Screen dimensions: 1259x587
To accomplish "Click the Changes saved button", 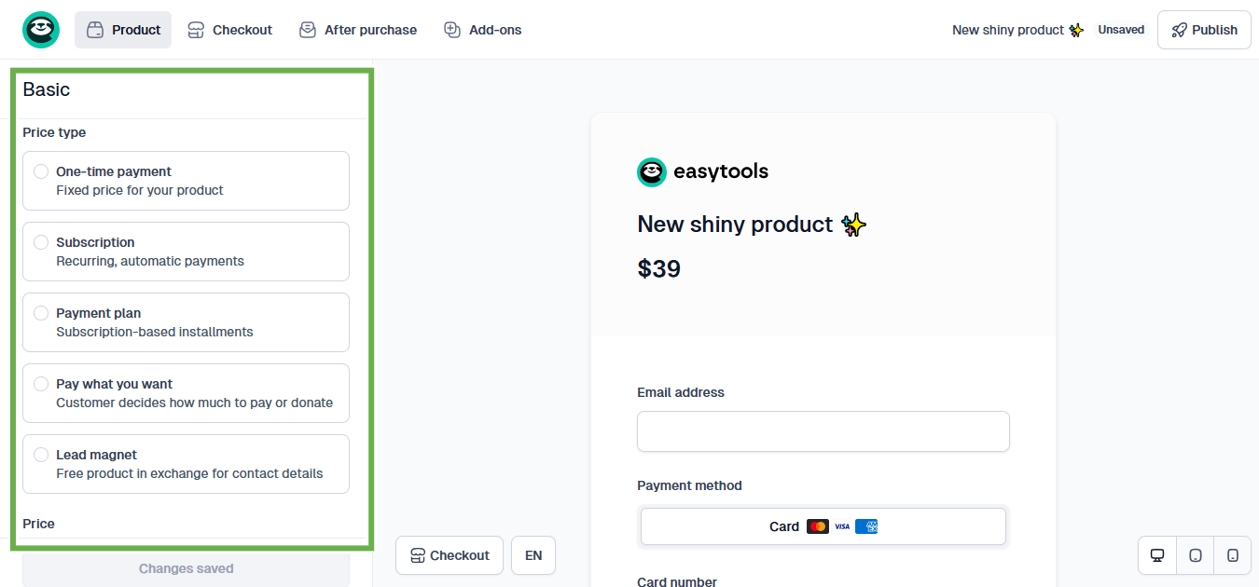I will tap(186, 568).
